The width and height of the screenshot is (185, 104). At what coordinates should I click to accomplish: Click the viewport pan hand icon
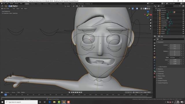coord(151,23)
